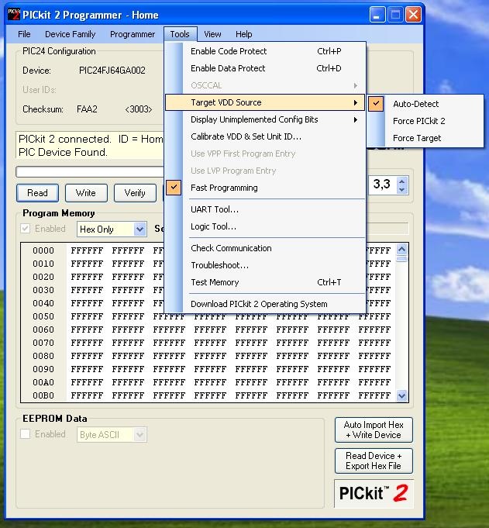Expand Display Unimplemented Config Bits submenu

coord(265,119)
